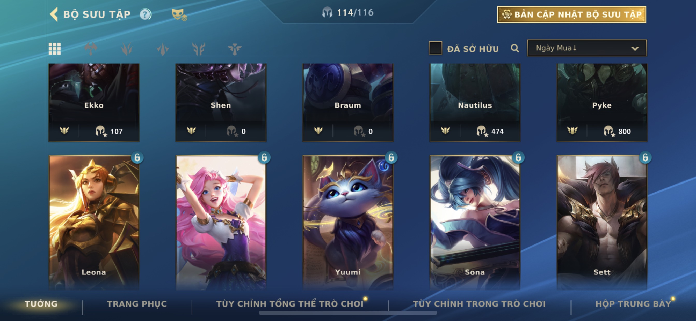
Task: Open Tùy Chỉnh Trong Trò Chơi tab
Action: click(479, 304)
